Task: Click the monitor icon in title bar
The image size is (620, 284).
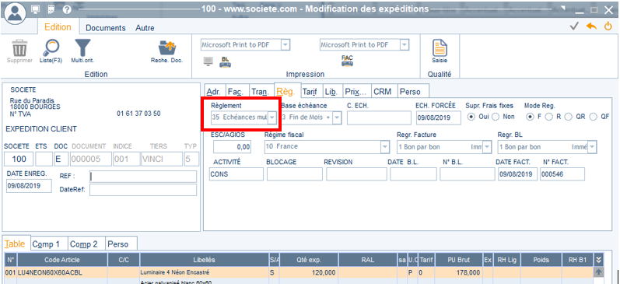Action: click(x=36, y=9)
